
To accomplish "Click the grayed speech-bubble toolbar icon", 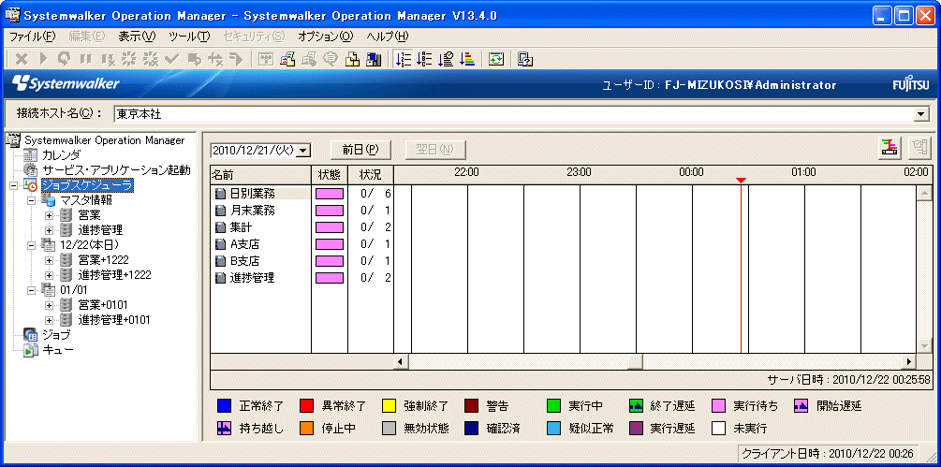I will click(x=331, y=59).
